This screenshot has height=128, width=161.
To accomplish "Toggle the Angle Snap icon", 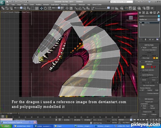I will coord(80,8).
